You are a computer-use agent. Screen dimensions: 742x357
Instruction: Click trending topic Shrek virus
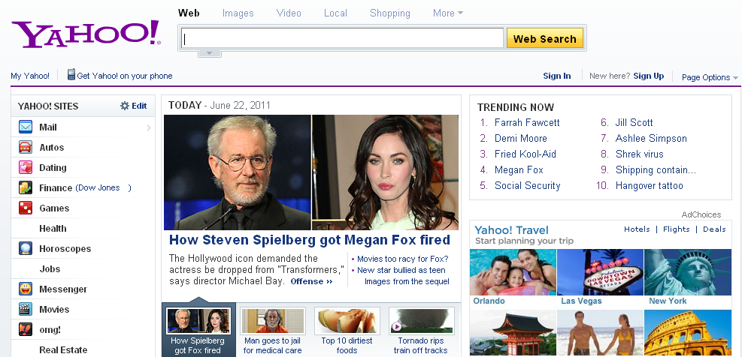639,154
